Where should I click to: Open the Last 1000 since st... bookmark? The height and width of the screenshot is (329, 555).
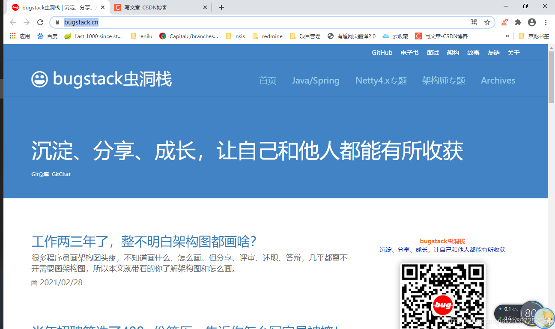[93, 36]
